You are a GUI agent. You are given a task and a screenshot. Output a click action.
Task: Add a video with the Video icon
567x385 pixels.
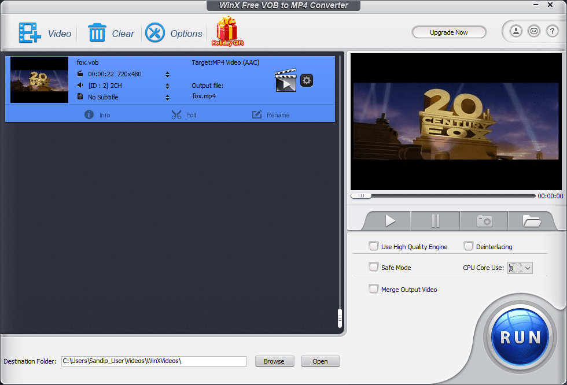pyautogui.click(x=30, y=33)
